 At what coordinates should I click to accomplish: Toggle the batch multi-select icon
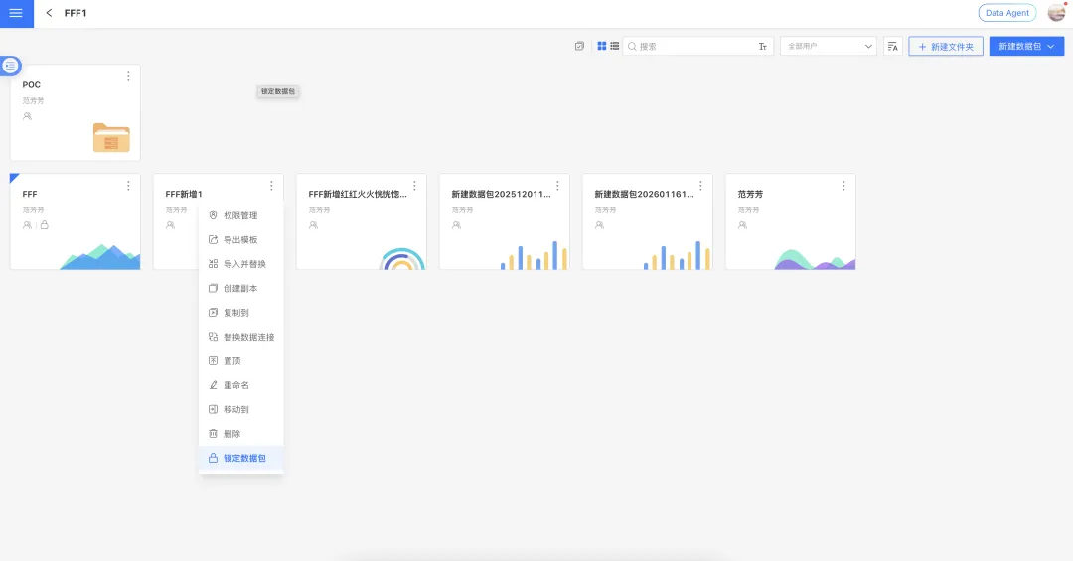pyautogui.click(x=579, y=46)
